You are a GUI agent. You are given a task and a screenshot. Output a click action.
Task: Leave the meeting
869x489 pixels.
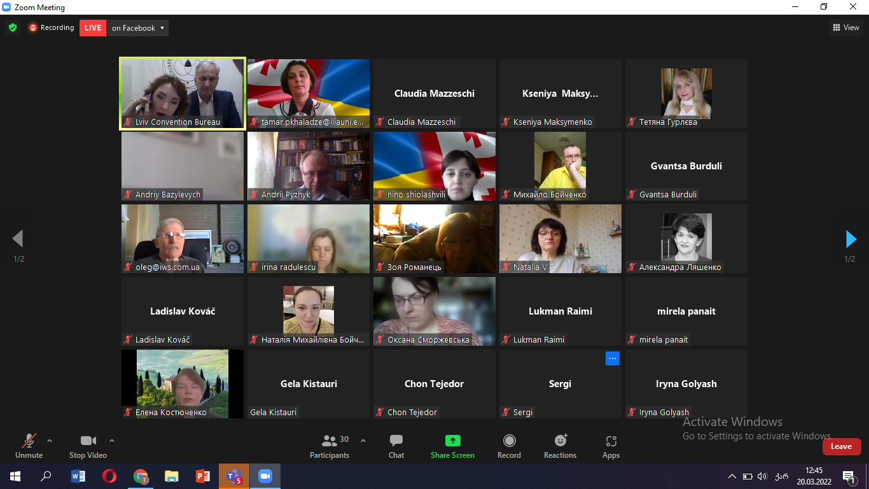(x=842, y=446)
